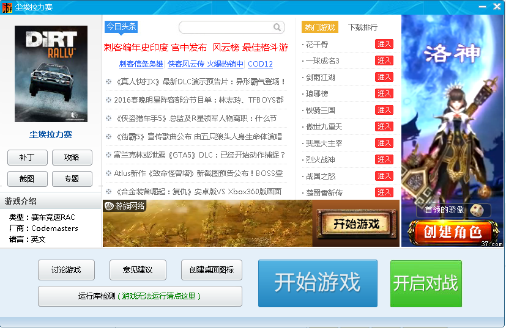This screenshot has height=328, width=506.
Task: Open the COD12 link
Action: tap(260, 64)
